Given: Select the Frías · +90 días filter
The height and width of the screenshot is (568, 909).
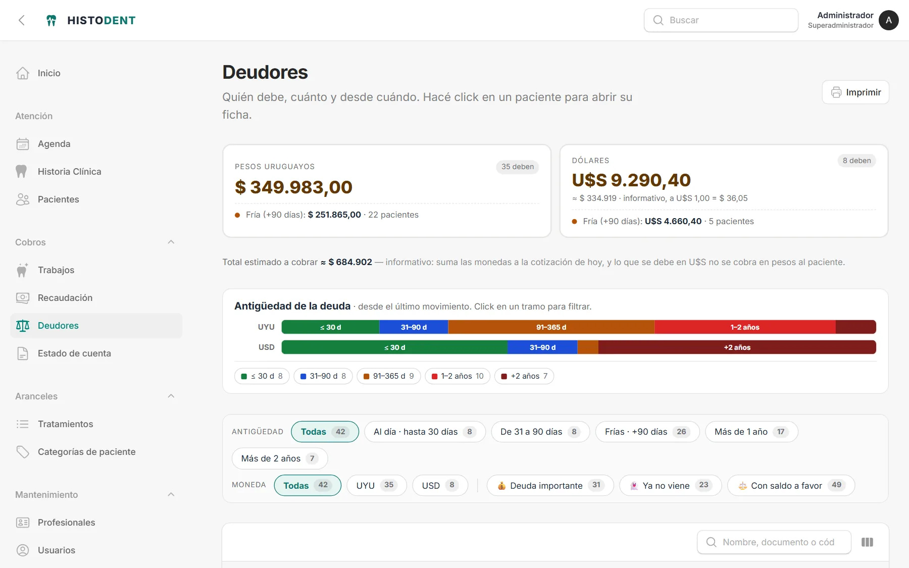Looking at the screenshot, I should (647, 432).
